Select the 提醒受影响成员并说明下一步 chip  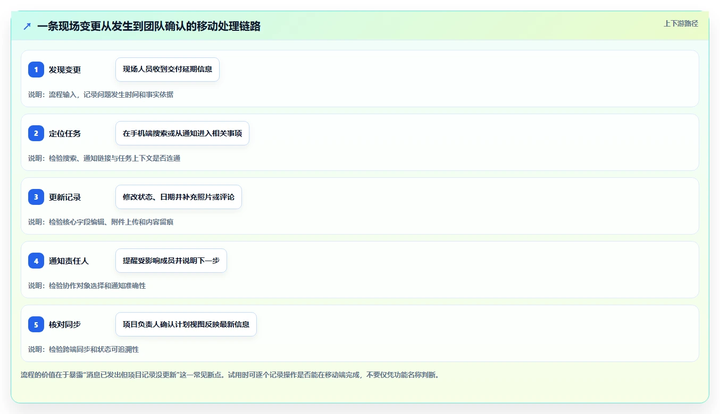pos(171,261)
